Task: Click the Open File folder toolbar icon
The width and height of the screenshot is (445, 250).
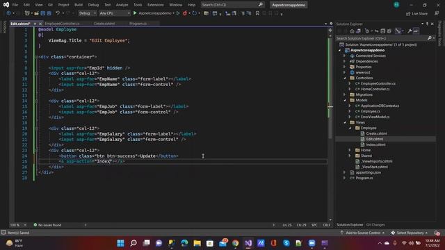Action: pyautogui.click(x=36, y=13)
